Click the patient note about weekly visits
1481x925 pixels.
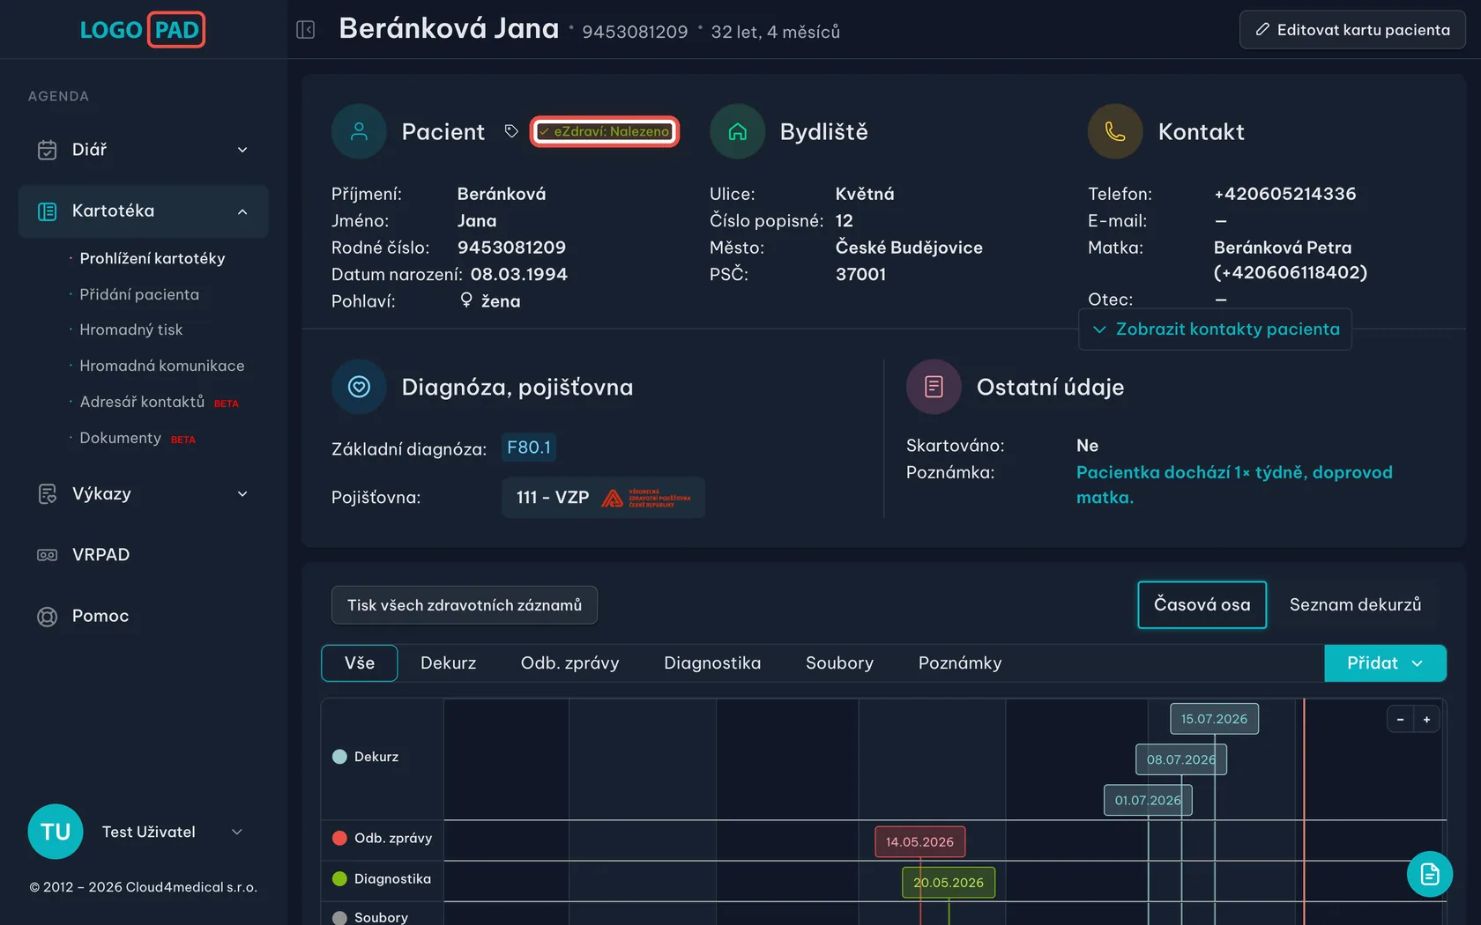coord(1234,485)
